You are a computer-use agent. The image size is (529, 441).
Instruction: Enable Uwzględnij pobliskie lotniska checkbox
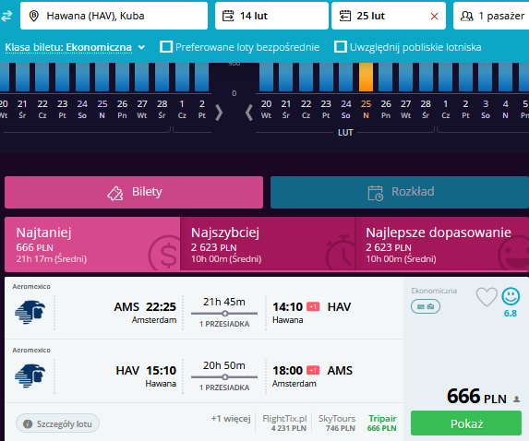pos(340,47)
